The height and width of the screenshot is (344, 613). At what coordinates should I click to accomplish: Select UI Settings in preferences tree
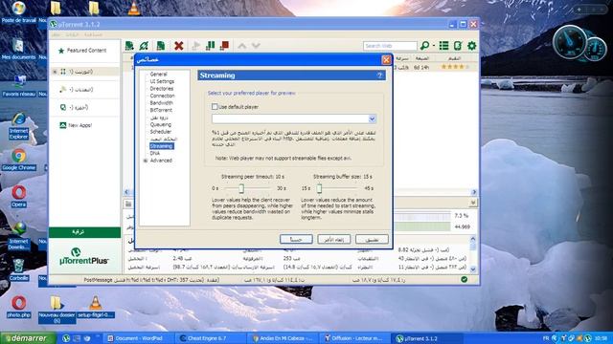click(x=162, y=81)
